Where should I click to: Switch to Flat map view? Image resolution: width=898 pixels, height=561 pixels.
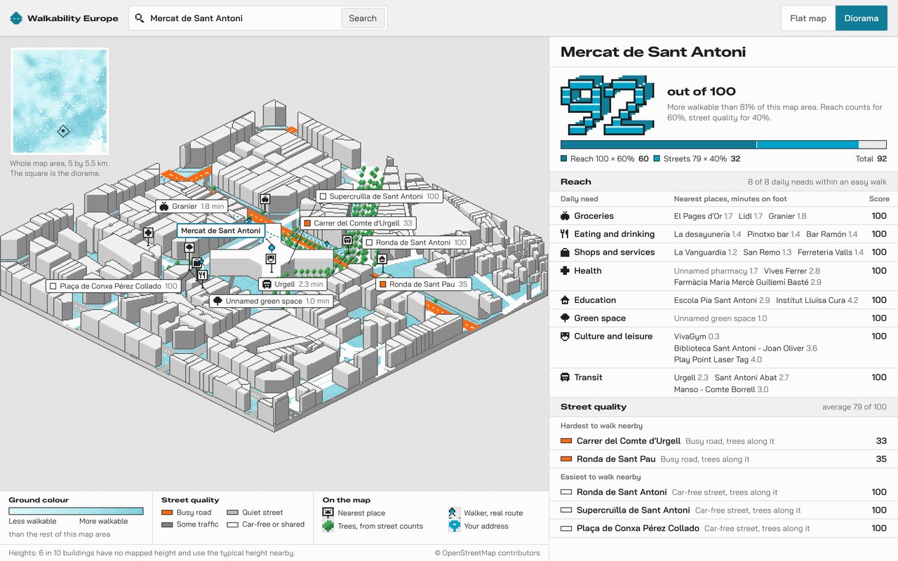pos(808,18)
